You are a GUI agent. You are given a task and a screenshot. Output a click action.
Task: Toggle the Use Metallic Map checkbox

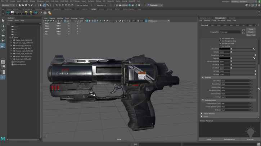[x=220, y=38]
